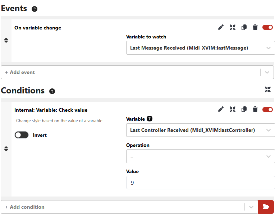Viewport: 275px width, 217px height.
Task: Open Events help question mark
Action: click(35, 9)
